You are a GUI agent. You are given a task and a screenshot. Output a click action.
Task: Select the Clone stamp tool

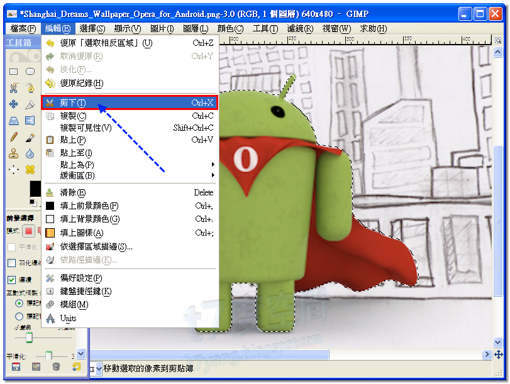[13, 153]
